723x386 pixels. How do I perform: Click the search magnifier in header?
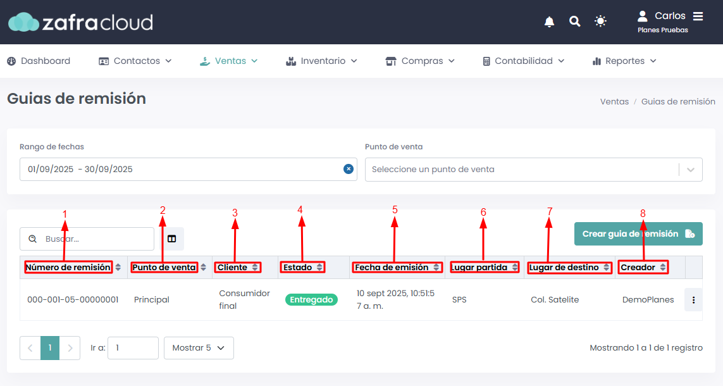[574, 22]
